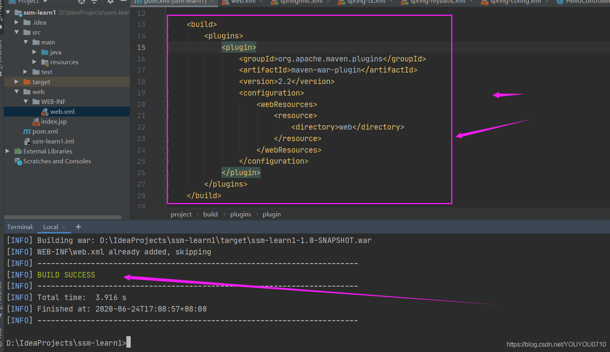Expand the java folder
The image size is (610, 352).
point(34,52)
